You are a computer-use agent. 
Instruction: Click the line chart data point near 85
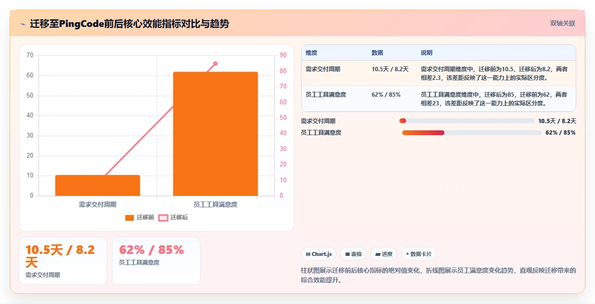(x=215, y=63)
